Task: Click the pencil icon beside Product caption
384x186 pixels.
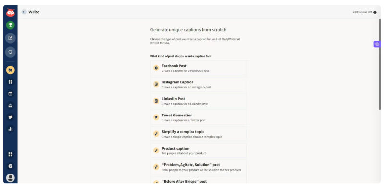Action: coord(156,151)
